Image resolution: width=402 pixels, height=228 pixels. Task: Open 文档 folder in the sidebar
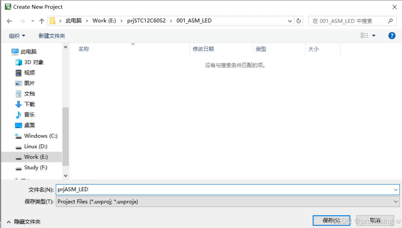coord(29,94)
